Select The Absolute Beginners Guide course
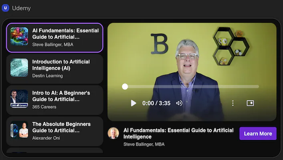Image resolution: width=283 pixels, height=160 pixels. [x=61, y=127]
